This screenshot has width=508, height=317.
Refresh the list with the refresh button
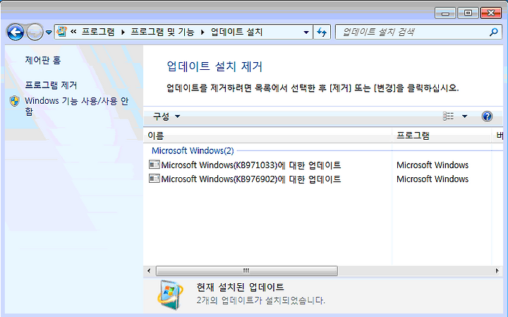[322, 32]
